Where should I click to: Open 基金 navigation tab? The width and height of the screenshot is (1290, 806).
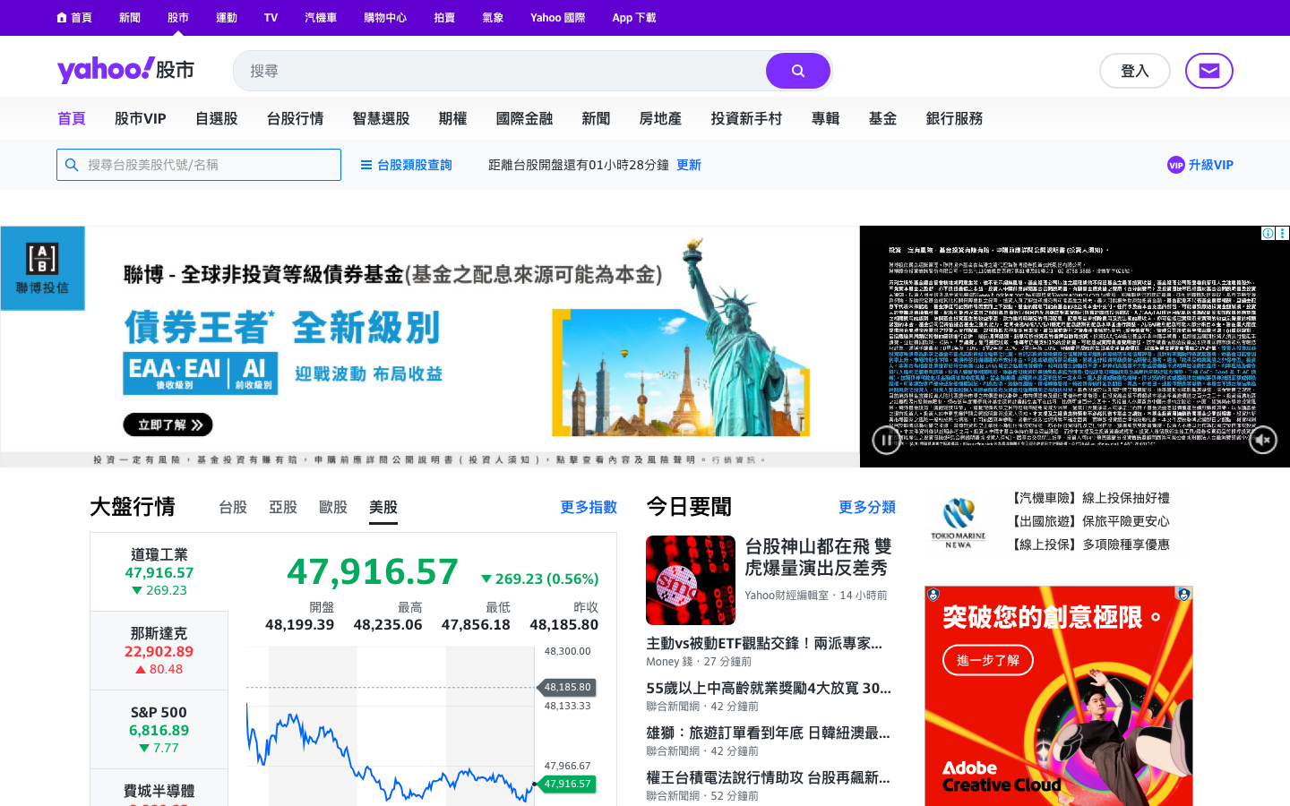[883, 118]
